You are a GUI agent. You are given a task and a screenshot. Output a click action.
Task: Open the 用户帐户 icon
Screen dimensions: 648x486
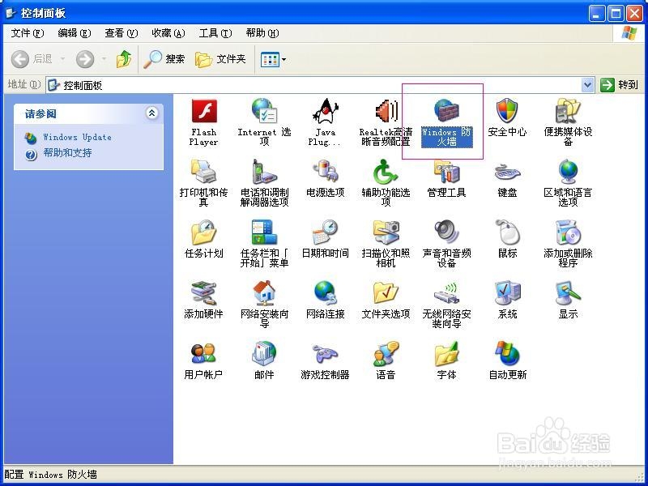[x=204, y=354]
